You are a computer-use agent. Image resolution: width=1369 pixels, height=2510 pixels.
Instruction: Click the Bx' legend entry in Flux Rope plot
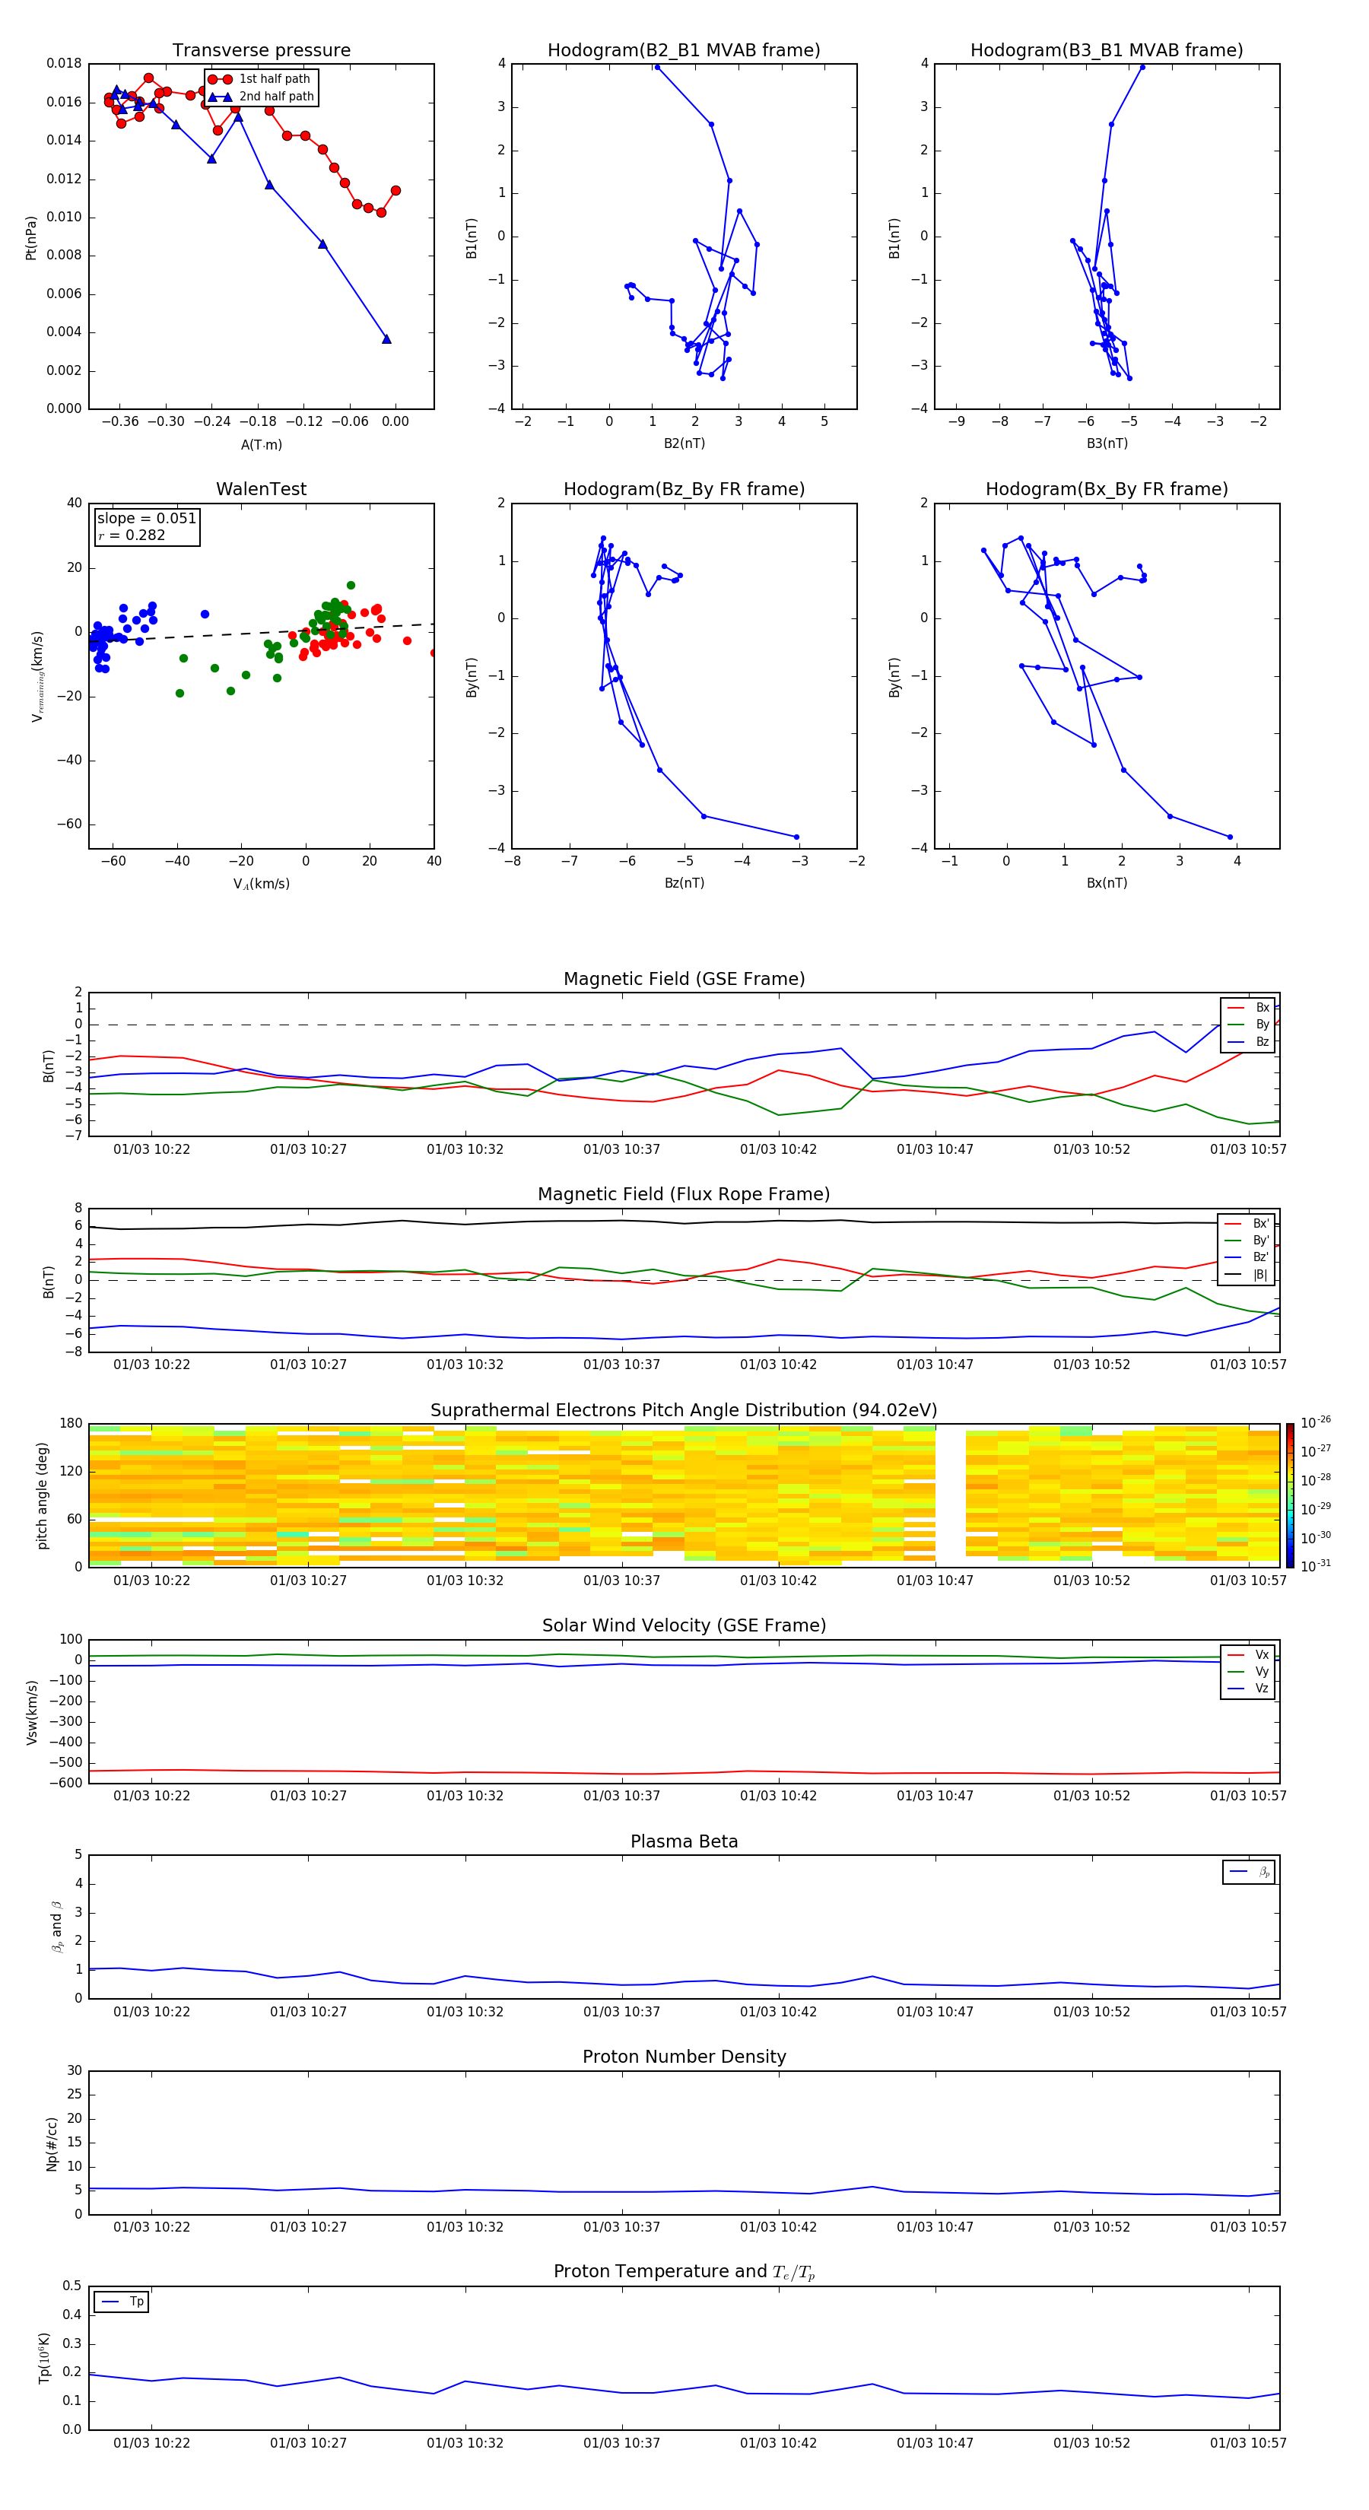(x=1247, y=1224)
